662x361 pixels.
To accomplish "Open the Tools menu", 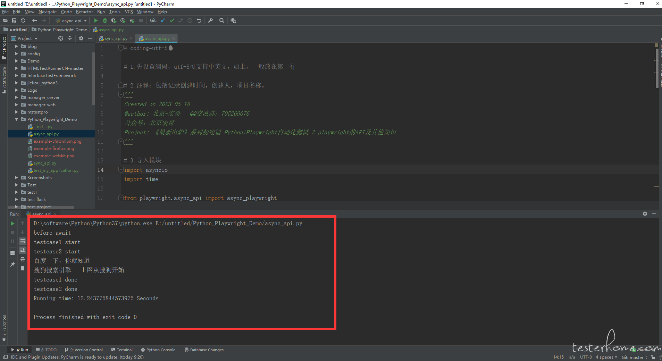I will click(x=115, y=11).
